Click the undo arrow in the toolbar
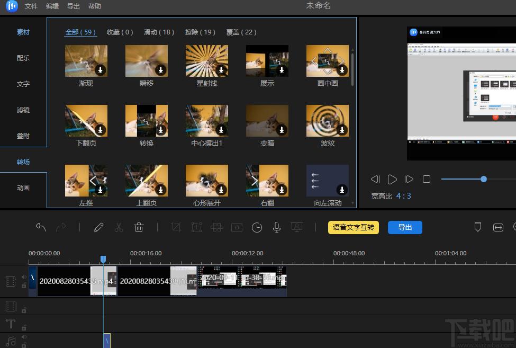 [x=40, y=227]
